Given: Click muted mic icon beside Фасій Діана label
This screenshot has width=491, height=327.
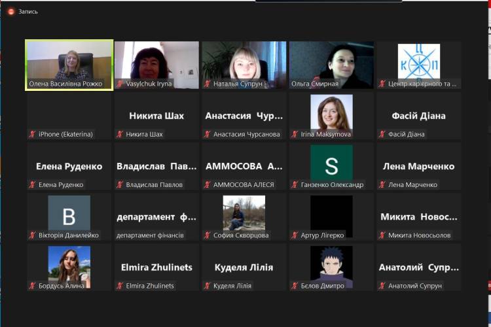Looking at the screenshot, I should 383,134.
